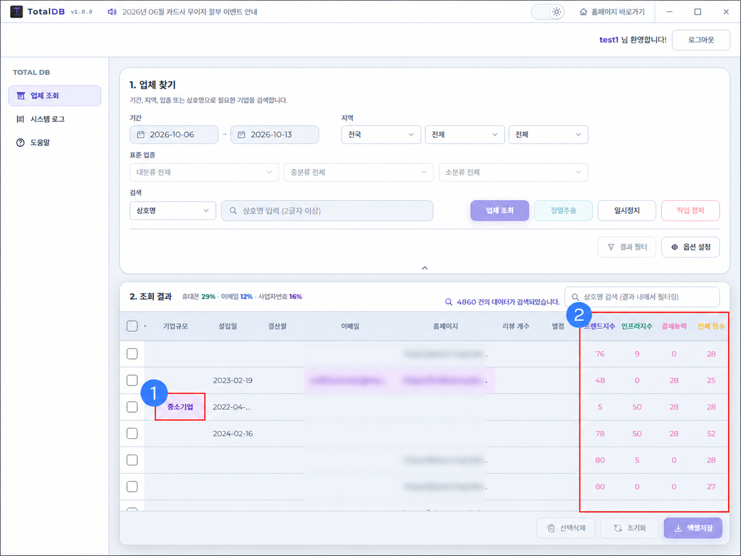Screen dimensions: 741x556
Task: Open the second 지역 dropdown (전체)
Action: coord(465,135)
